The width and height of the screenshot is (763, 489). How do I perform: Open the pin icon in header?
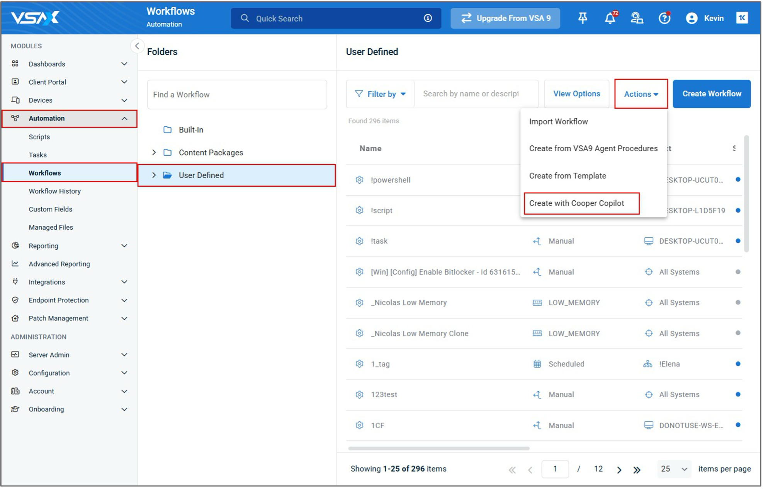583,18
